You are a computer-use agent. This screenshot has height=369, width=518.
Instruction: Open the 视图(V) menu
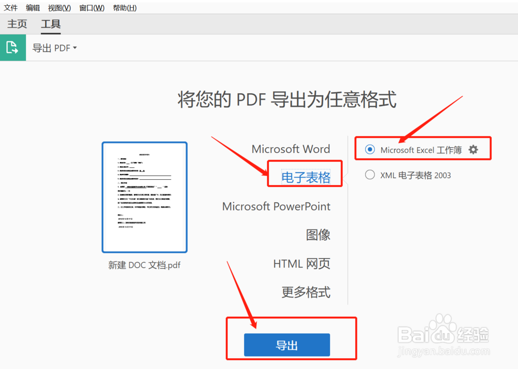59,8
